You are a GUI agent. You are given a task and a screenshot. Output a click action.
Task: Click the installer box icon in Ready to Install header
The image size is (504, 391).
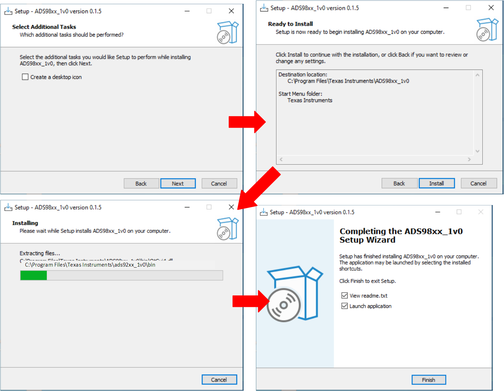[487, 30]
